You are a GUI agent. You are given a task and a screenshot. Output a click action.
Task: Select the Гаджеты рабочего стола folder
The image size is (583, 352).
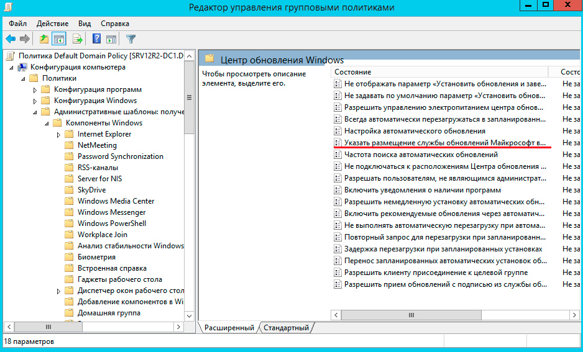(120, 279)
